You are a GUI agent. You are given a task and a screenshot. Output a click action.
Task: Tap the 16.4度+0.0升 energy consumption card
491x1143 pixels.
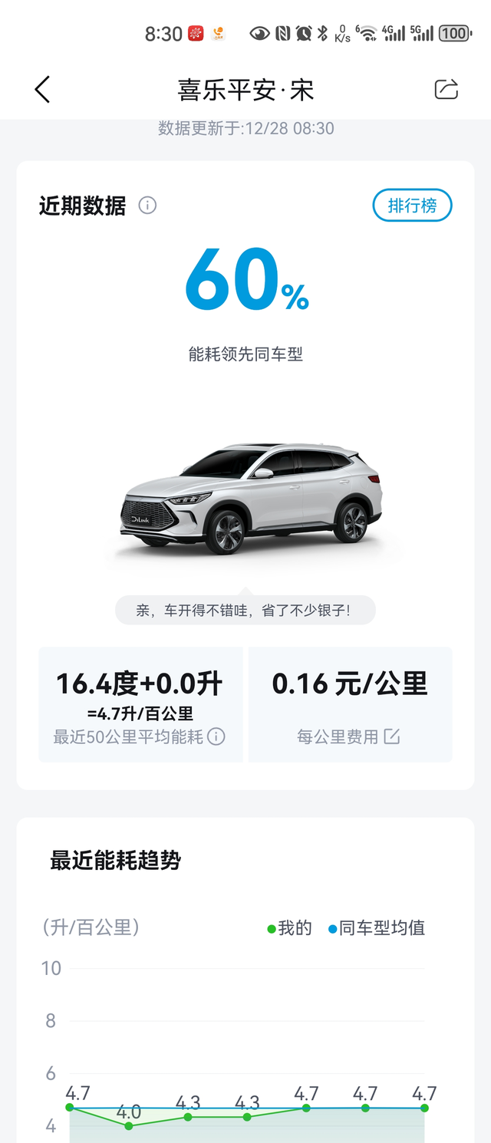pos(140,704)
